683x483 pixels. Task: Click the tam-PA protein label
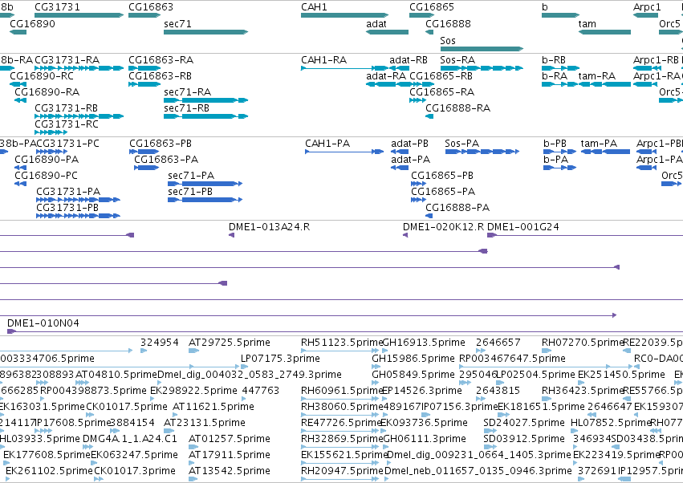[x=599, y=144]
